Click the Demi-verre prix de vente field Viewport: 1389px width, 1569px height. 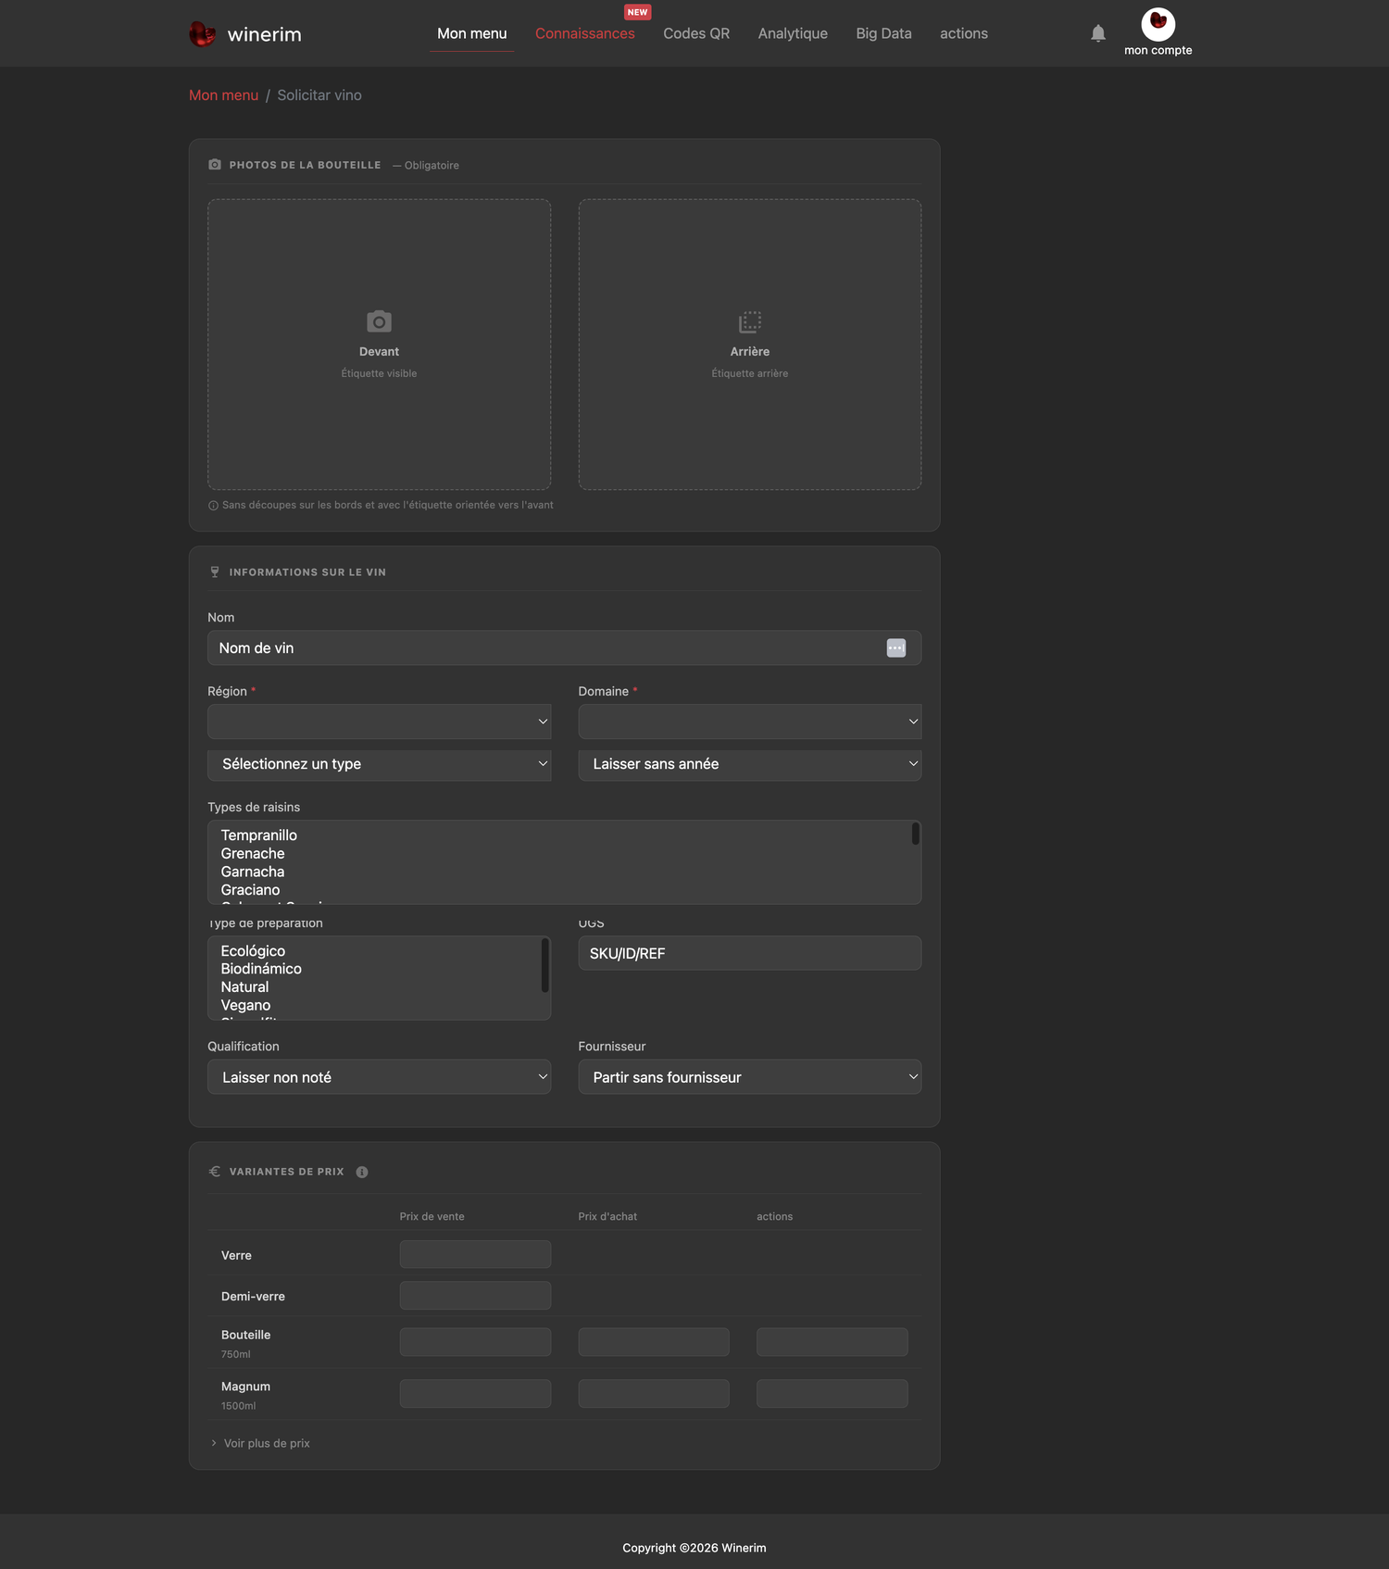coord(475,1296)
